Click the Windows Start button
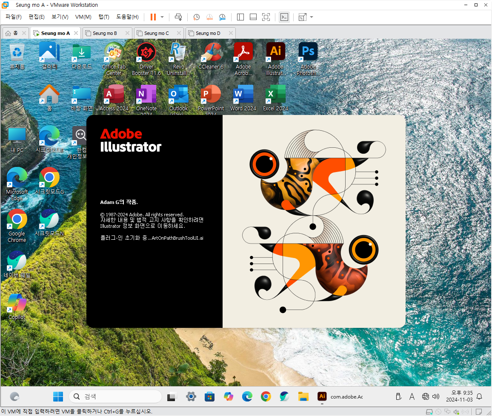 pyautogui.click(x=58, y=396)
